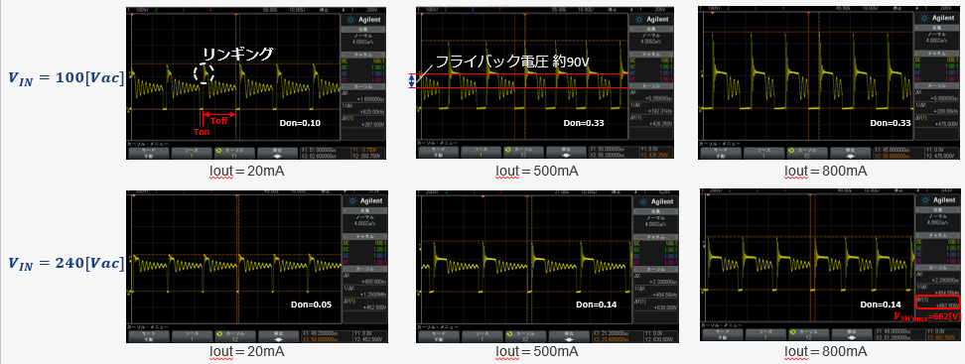Click the blue flyback voltage double arrow
This screenshot has width=965, height=364.
point(412,81)
